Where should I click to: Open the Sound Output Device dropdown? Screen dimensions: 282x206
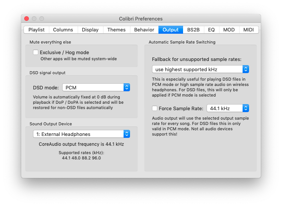(x=81, y=134)
